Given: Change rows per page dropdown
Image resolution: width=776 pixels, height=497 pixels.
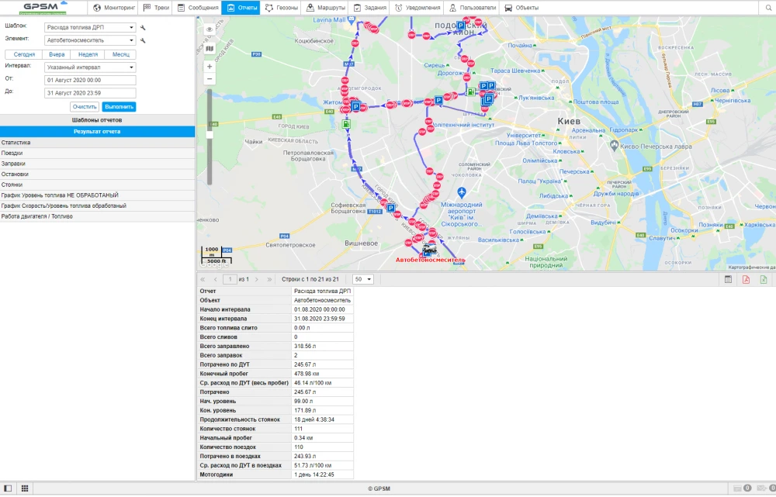Looking at the screenshot, I should click(x=363, y=279).
